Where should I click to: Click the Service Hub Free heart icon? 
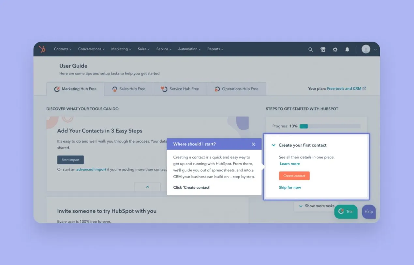tap(164, 89)
